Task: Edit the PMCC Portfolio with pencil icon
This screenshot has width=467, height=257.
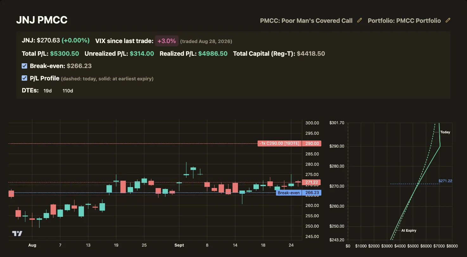Action: (x=448, y=20)
